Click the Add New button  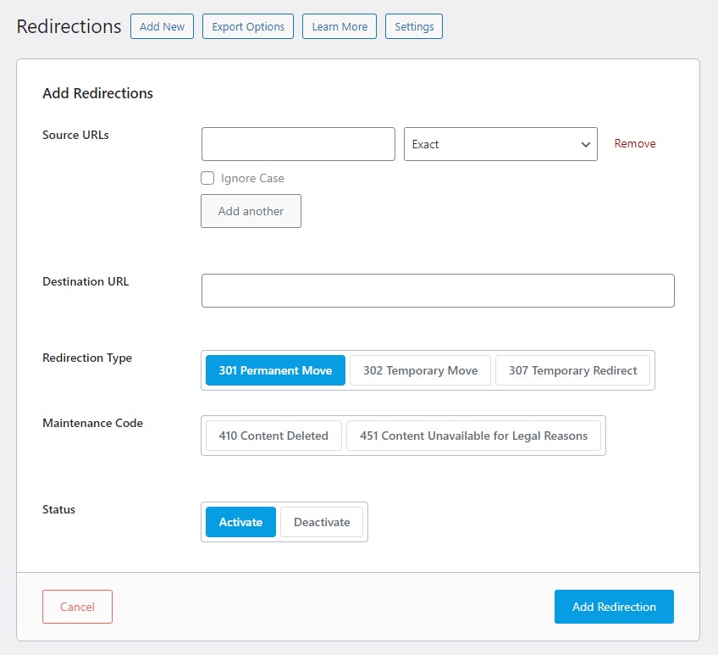162,26
